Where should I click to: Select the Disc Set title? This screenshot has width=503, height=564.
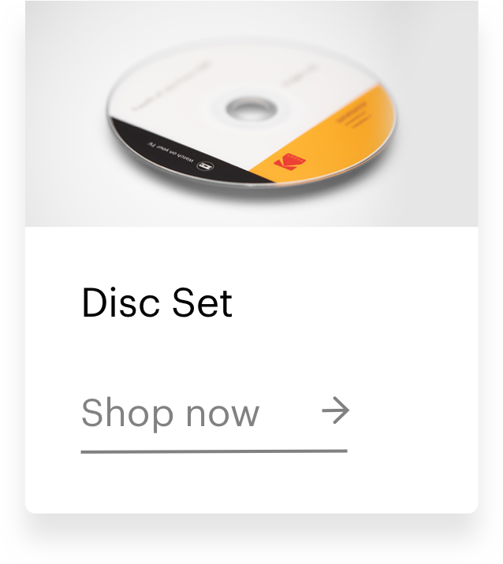click(157, 302)
